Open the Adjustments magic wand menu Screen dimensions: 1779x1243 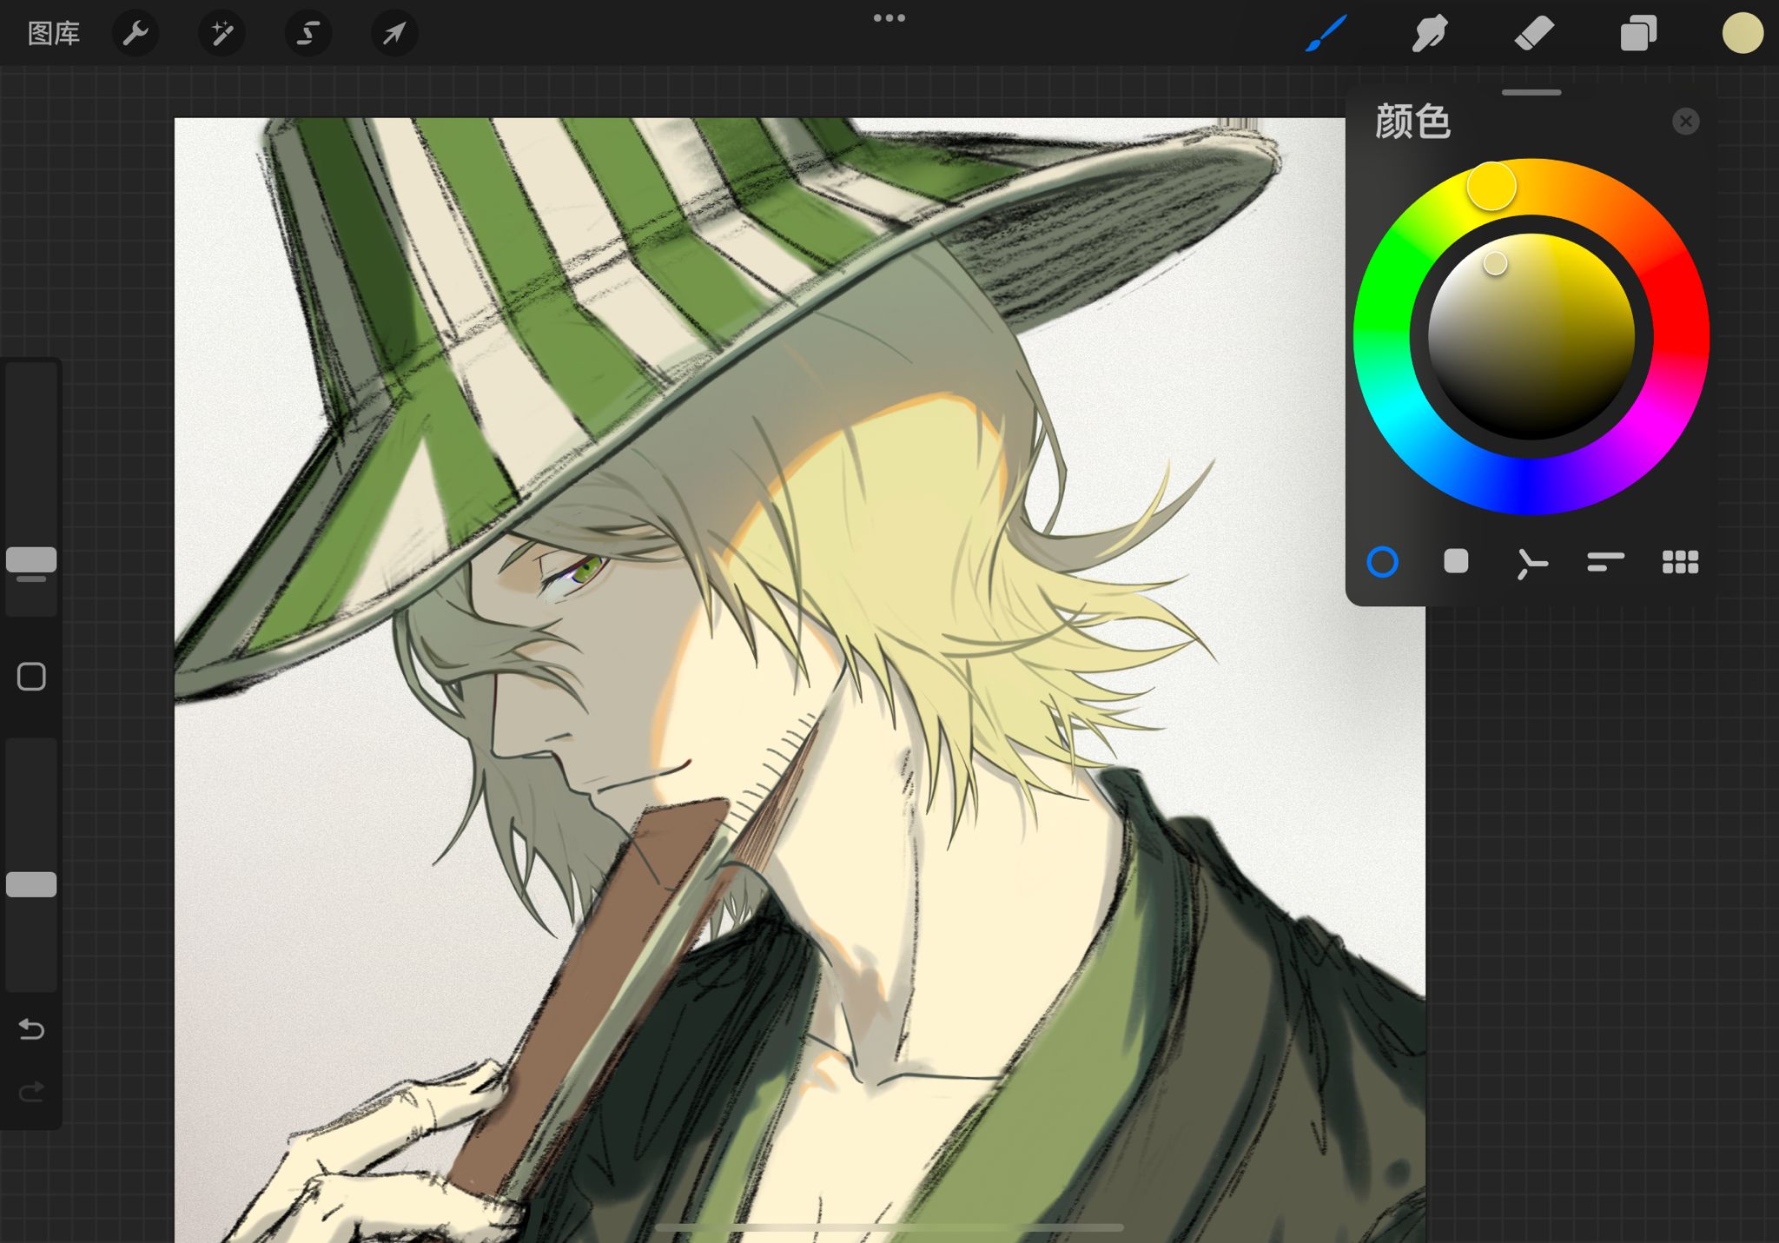point(222,34)
